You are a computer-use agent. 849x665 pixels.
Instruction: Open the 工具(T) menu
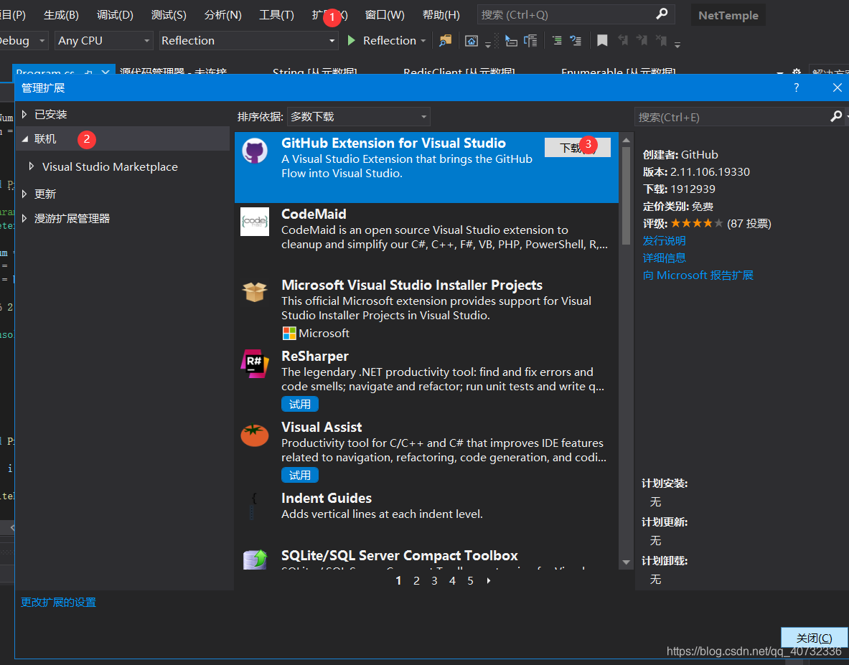(x=276, y=14)
